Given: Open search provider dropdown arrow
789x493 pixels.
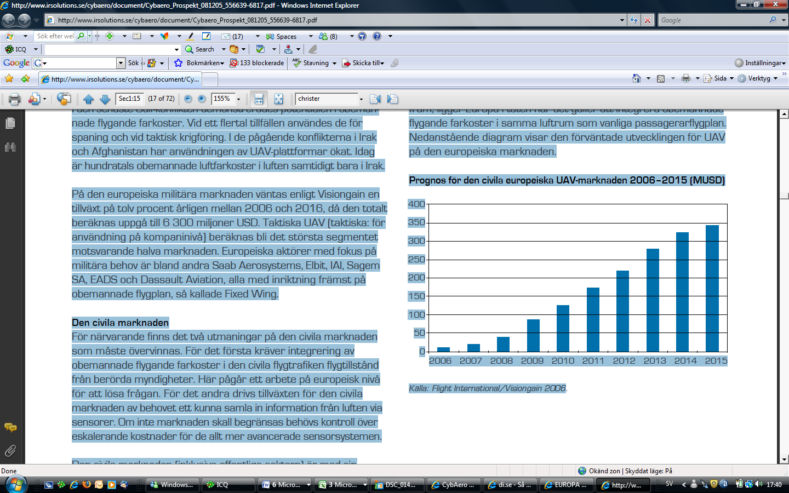Looking at the screenshot, I should coord(784,20).
